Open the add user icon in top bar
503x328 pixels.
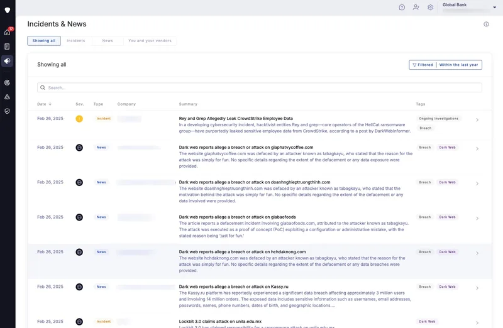(x=416, y=8)
